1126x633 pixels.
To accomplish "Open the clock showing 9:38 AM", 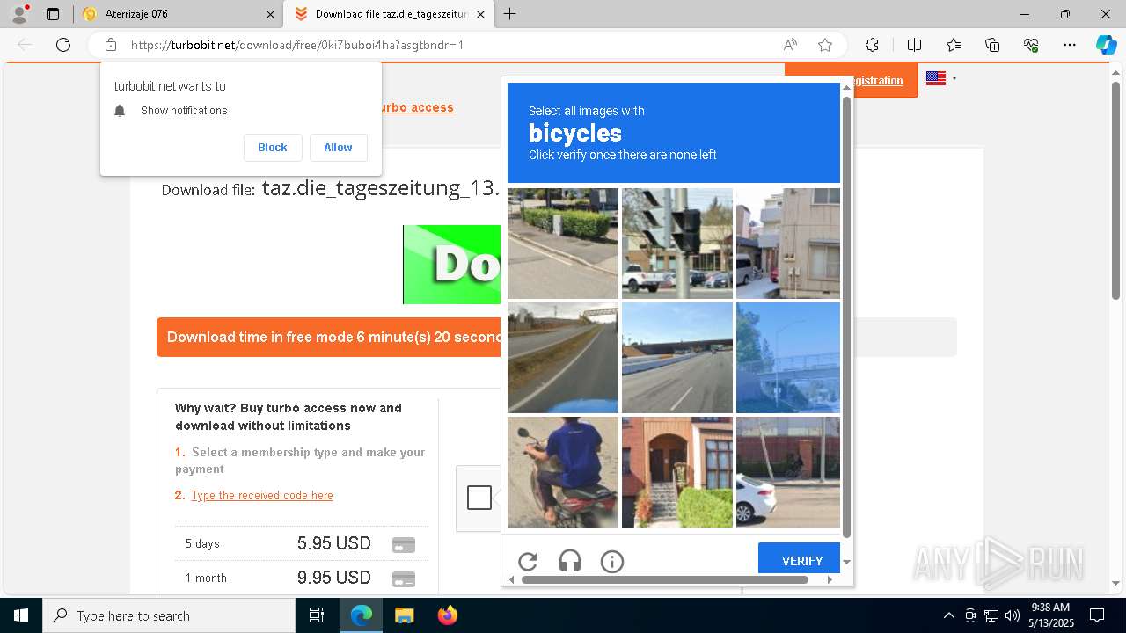I will 1051,615.
